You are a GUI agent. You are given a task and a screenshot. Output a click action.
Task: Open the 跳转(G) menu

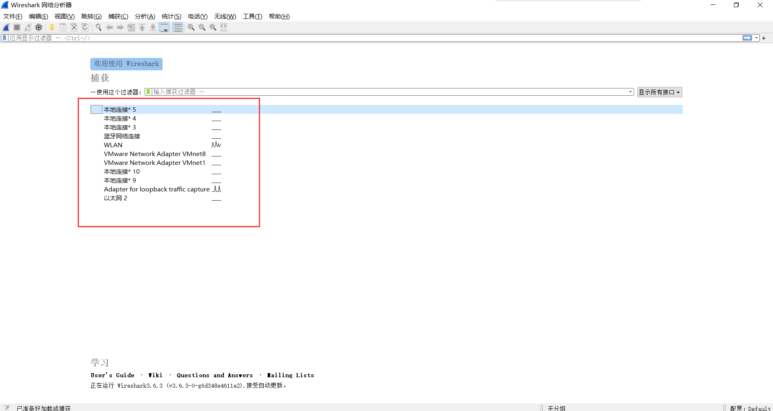tap(91, 16)
